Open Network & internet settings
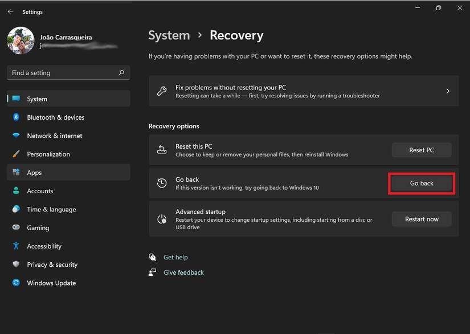The image size is (470, 334). click(x=68, y=136)
